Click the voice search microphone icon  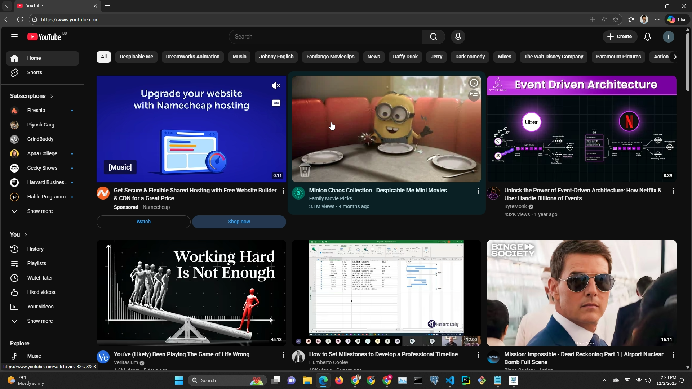458,37
